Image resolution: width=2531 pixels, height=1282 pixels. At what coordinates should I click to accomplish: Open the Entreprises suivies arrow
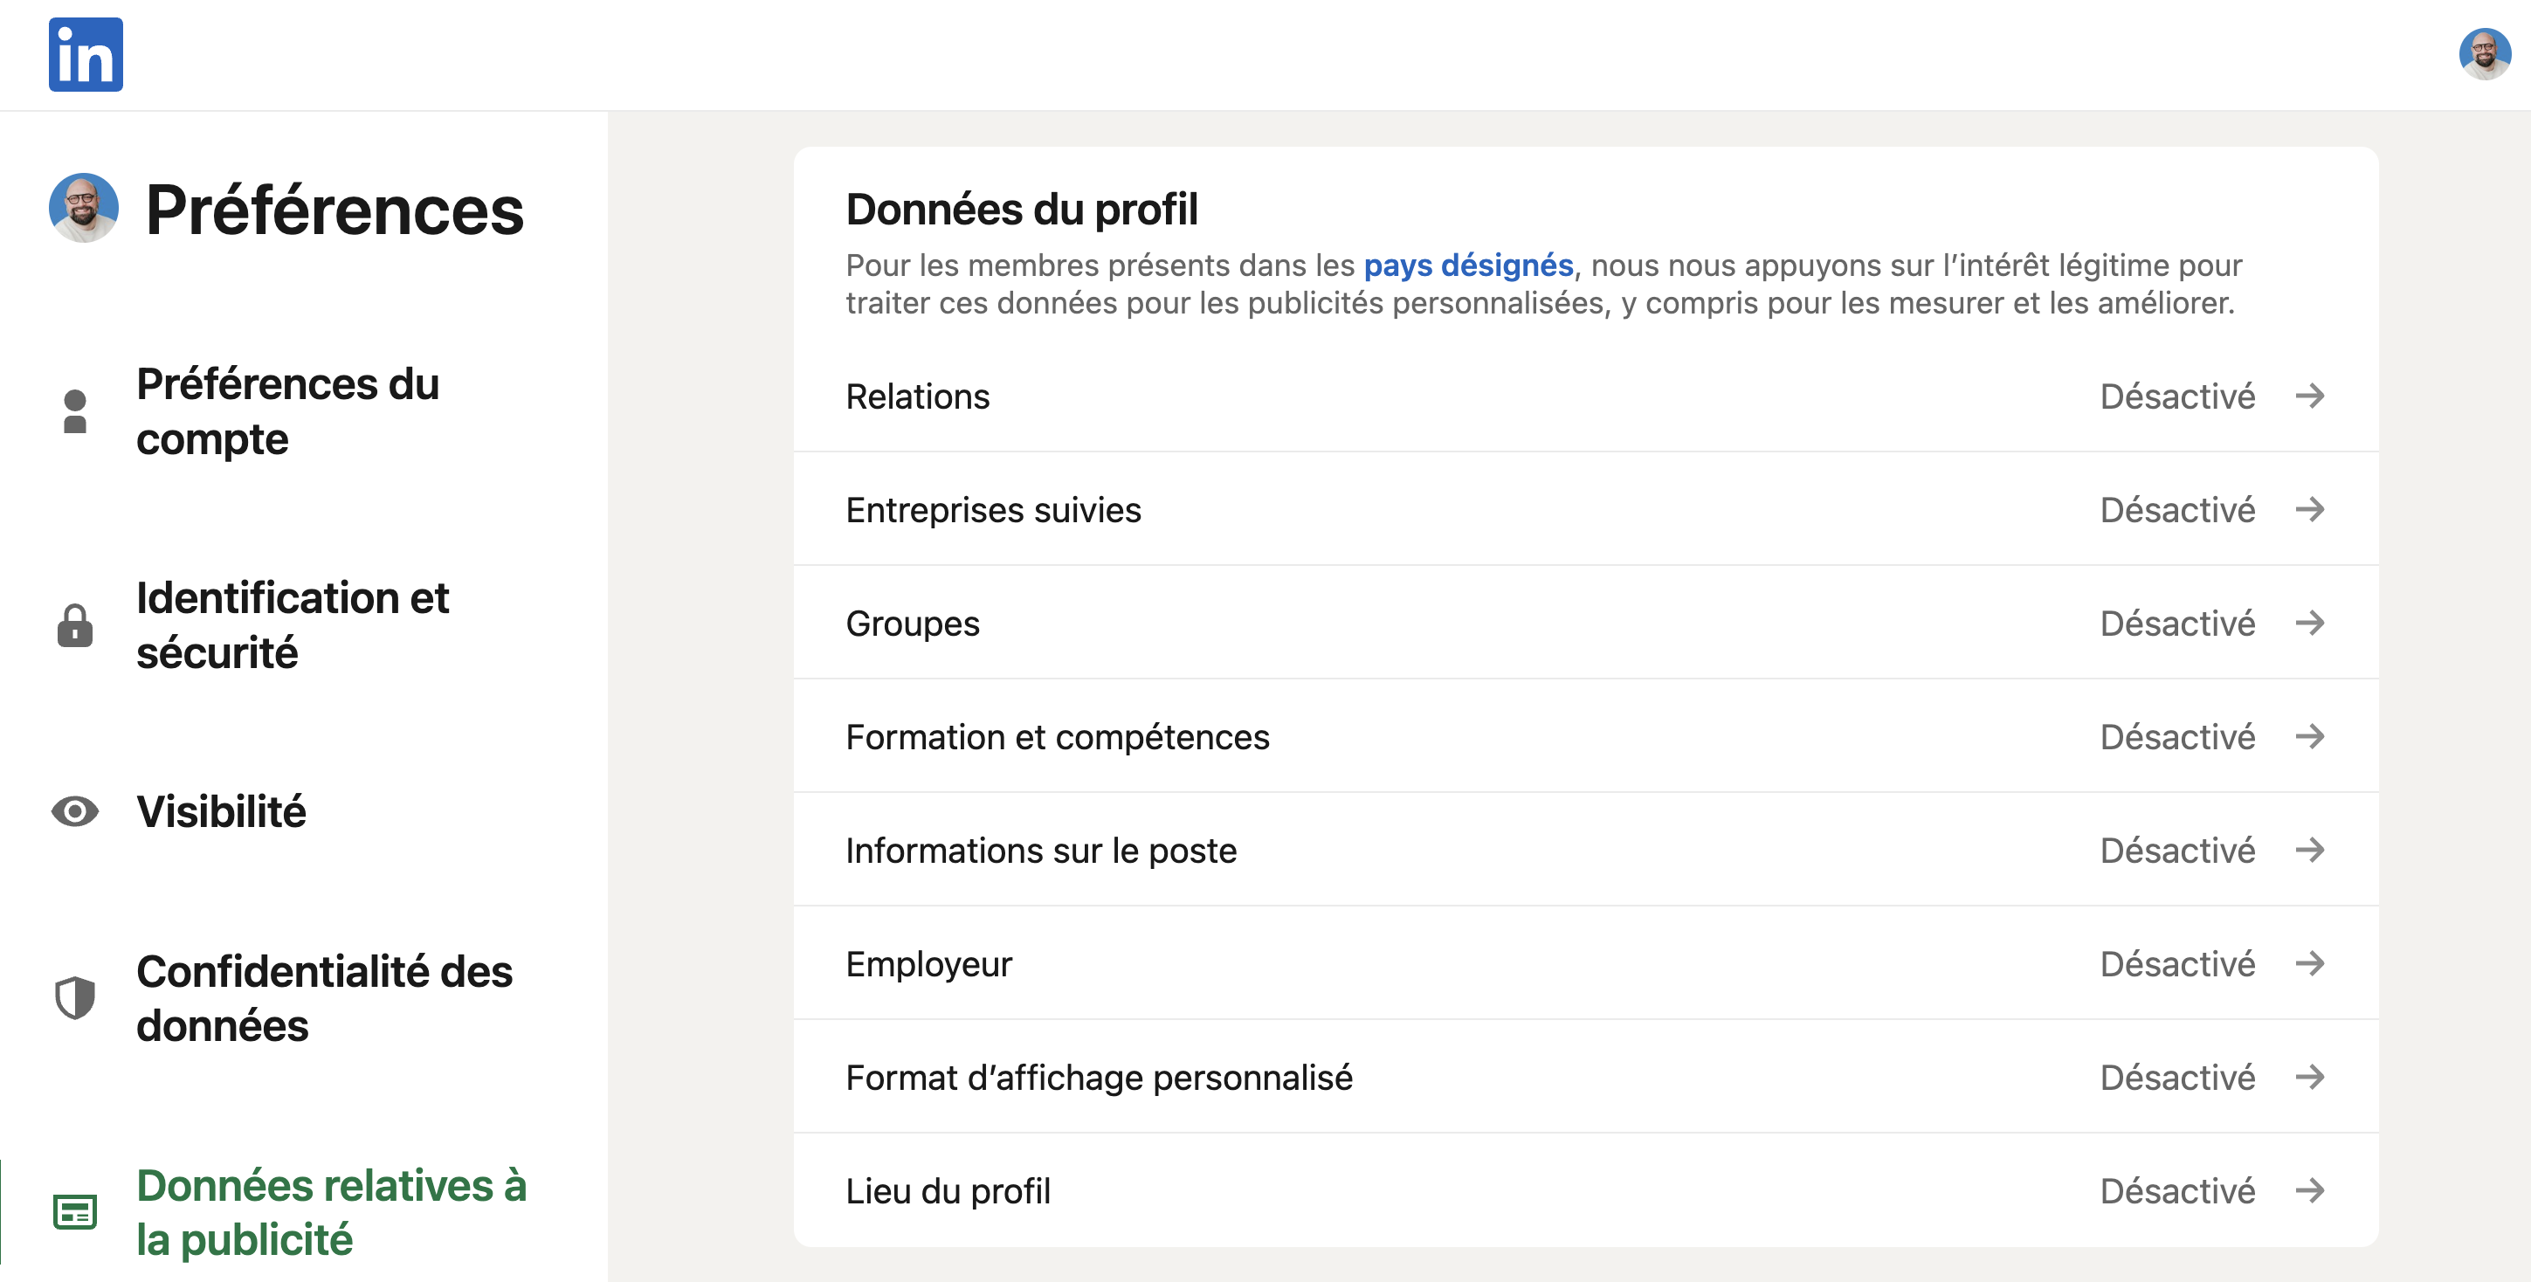tap(2310, 510)
